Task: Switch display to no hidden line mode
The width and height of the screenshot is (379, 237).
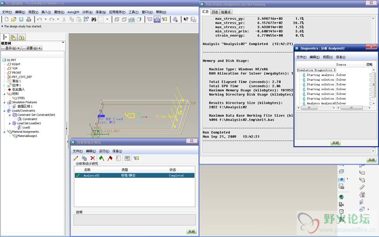Action: coord(132,19)
